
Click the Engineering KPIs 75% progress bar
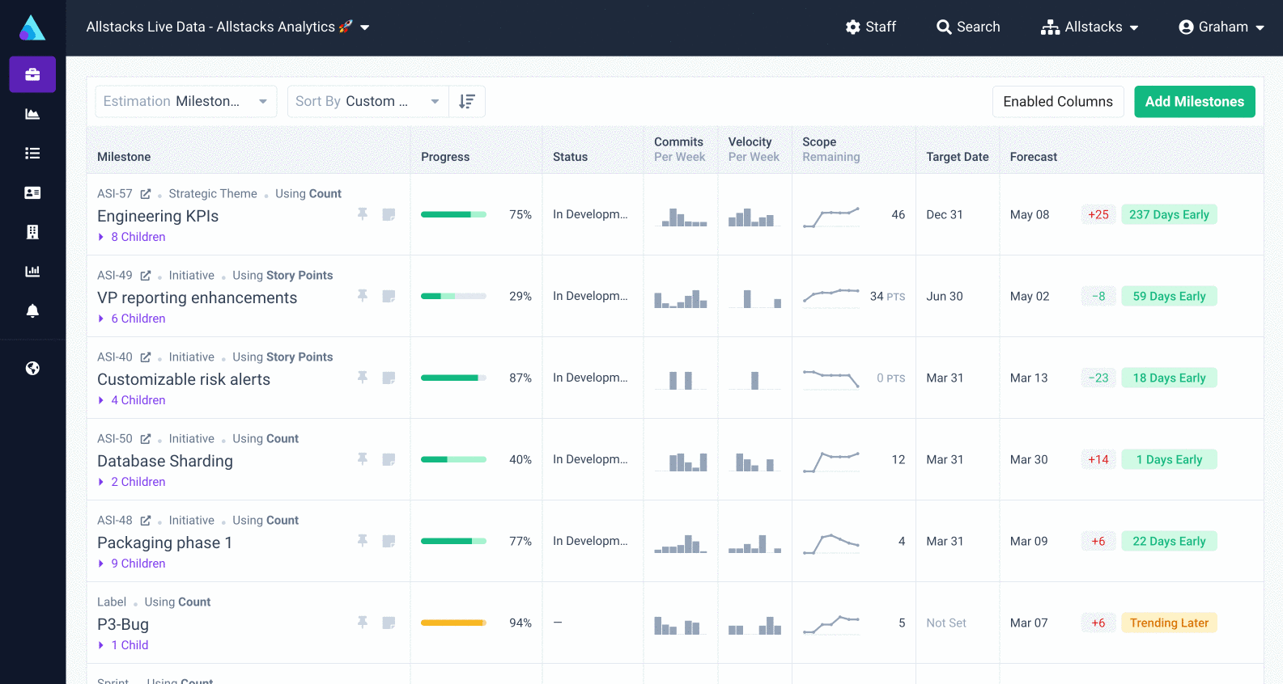point(453,214)
